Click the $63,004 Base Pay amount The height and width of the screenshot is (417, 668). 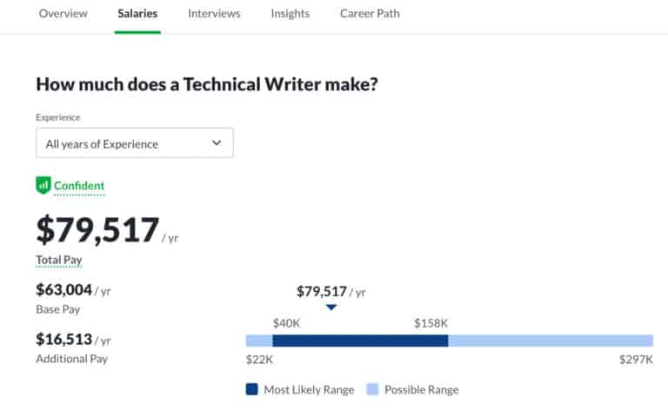(x=63, y=290)
